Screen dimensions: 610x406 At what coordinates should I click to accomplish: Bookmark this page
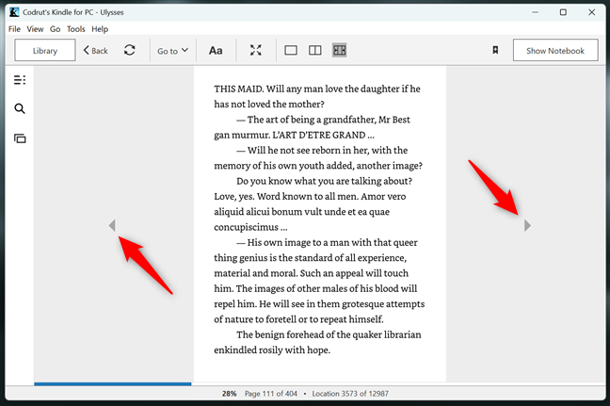(495, 50)
